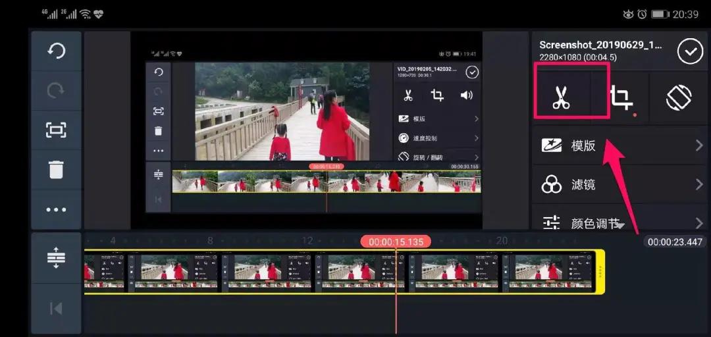The height and width of the screenshot is (337, 711).
Task: Tap the clip title Screenshot_20190629_1...
Action: pyautogui.click(x=600, y=45)
